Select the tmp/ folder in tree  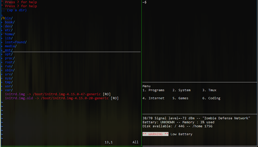(x=9, y=82)
